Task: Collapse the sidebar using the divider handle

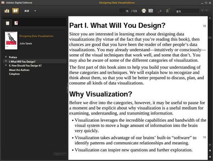Action: click(x=67, y=88)
